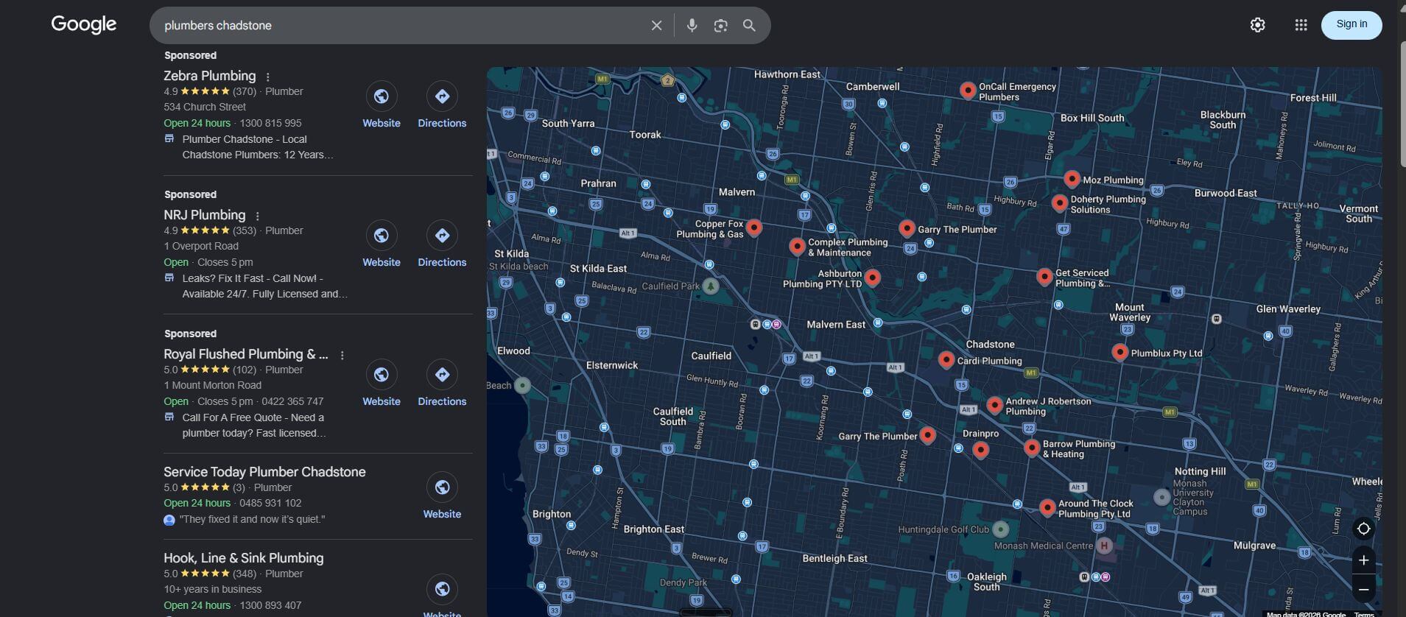Go to Google homepage via logo
Viewport: 1406px width, 617px height.
click(x=84, y=25)
